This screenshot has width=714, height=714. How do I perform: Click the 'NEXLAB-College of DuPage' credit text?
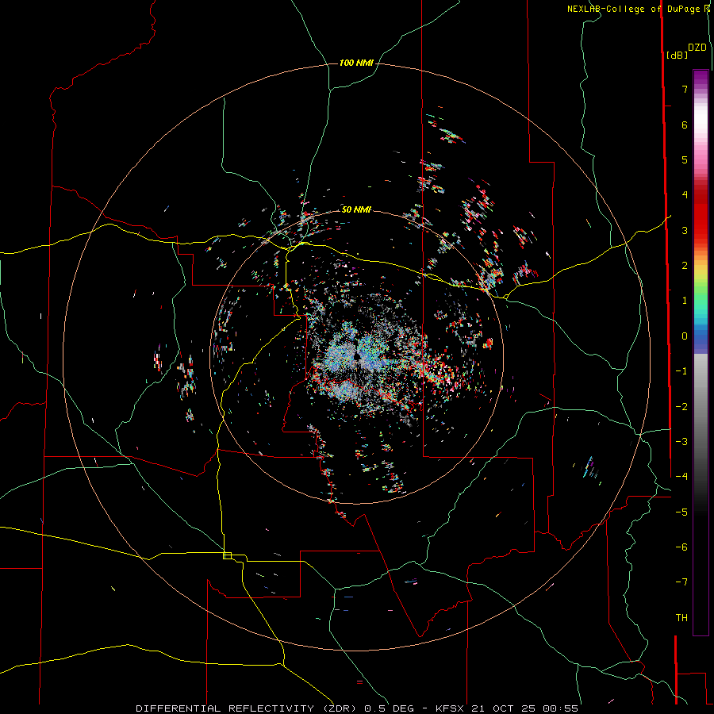(x=633, y=9)
